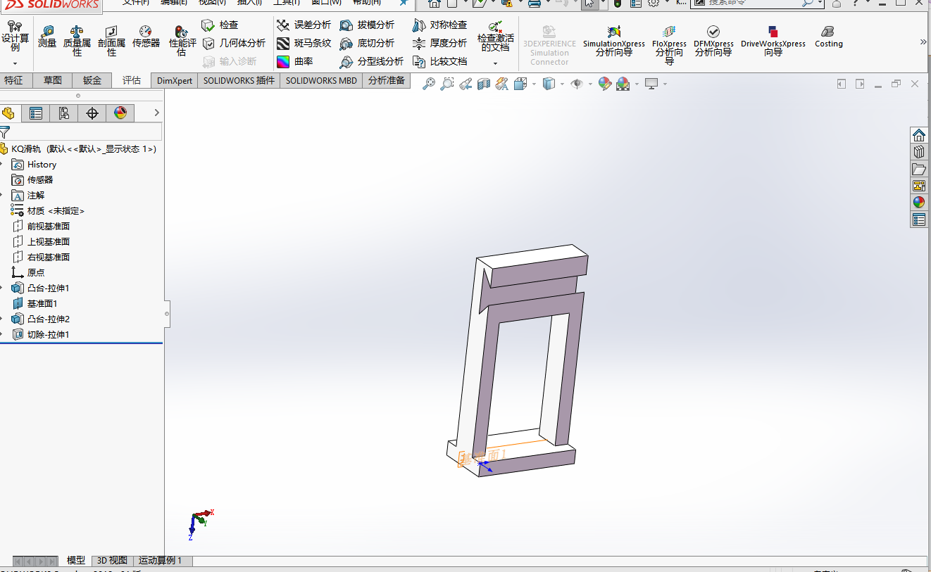931x572 pixels.
Task: Open Undercut Analysis (底切分析)
Action: tap(367, 44)
